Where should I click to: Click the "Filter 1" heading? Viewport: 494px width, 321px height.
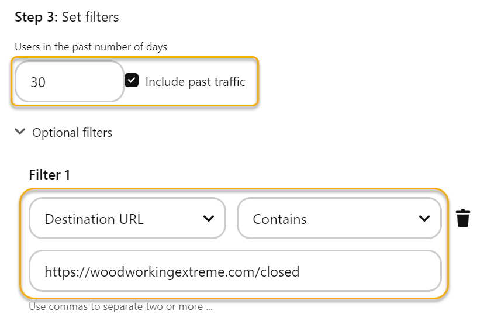[49, 174]
